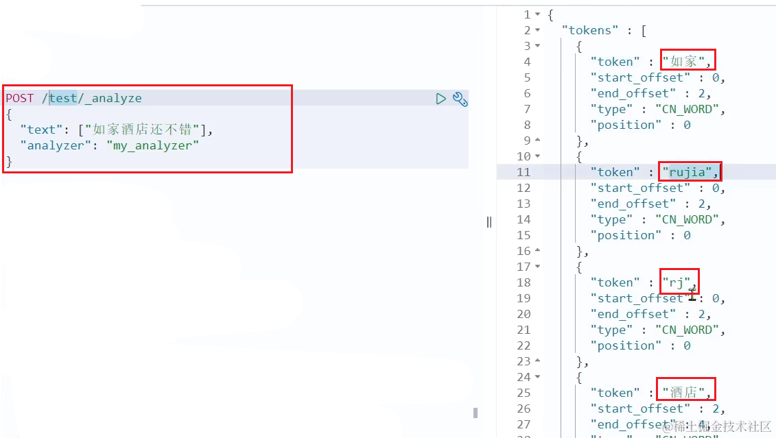Viewport: 776px width, 438px height.
Task: Click "CN_WORD" value on line 14
Action: pos(687,219)
